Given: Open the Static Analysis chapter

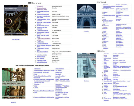Looking at the screenshot, I should point(40,59).
